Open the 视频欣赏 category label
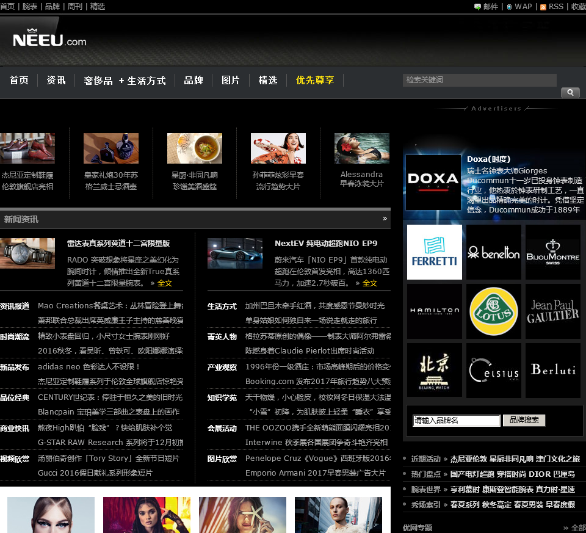 [15, 459]
